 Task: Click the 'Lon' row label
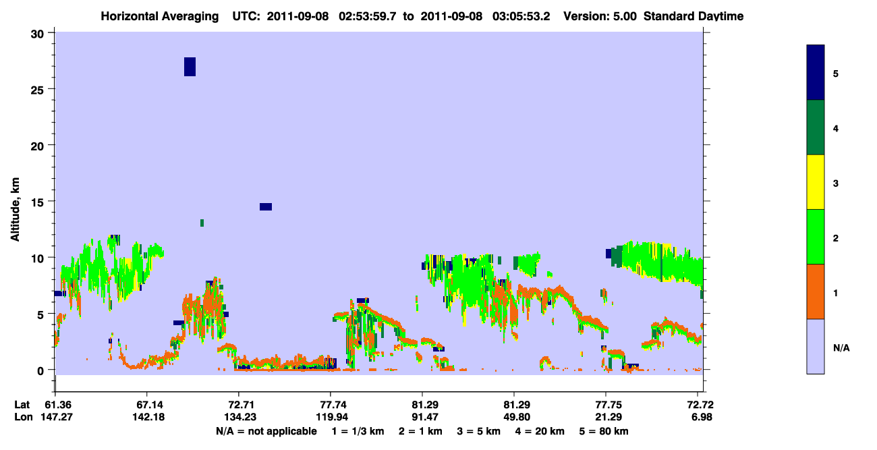coord(22,417)
